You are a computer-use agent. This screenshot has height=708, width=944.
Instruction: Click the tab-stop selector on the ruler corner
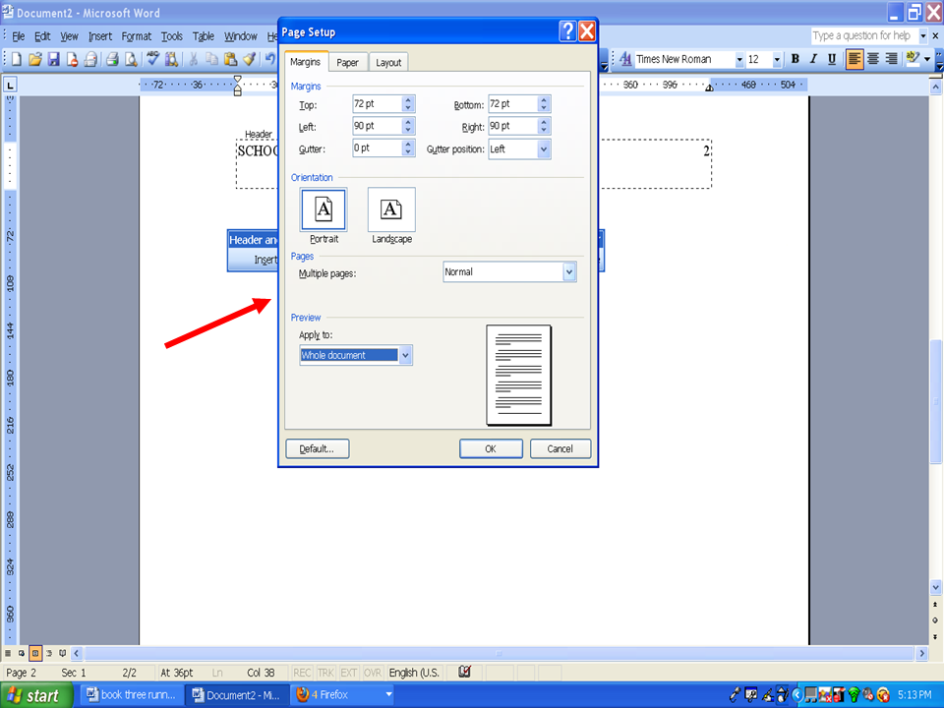[10, 85]
